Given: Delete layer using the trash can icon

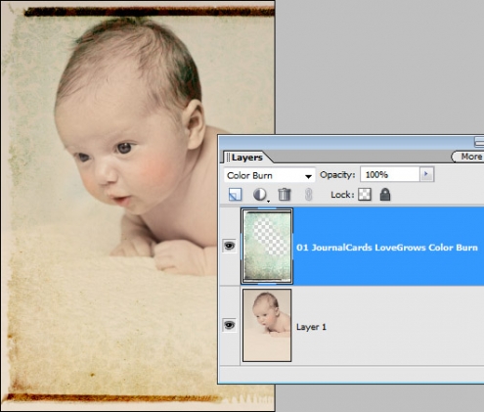Looking at the screenshot, I should click(x=285, y=195).
